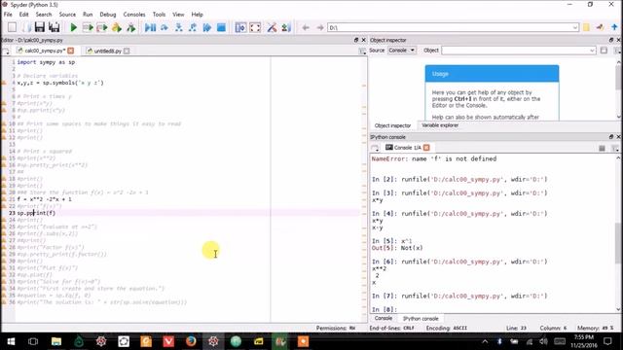Toggle the Object inspector lock icon
The height and width of the screenshot is (350, 623).
[604, 51]
